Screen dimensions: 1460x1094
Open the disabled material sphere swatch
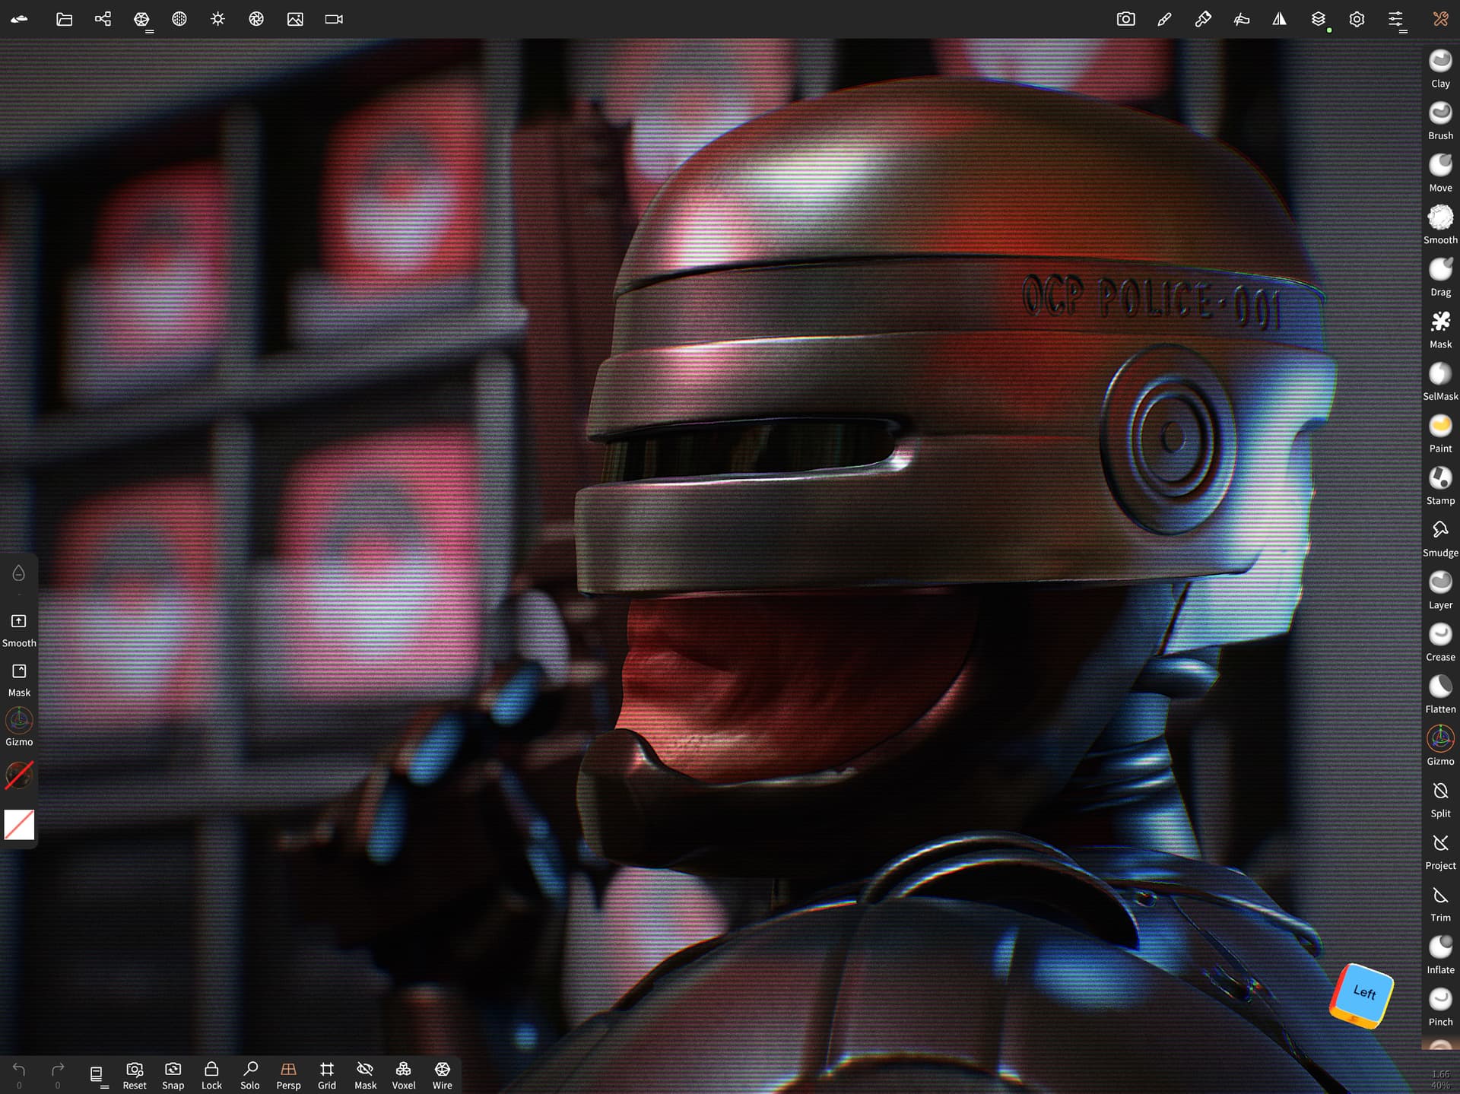coord(19,775)
